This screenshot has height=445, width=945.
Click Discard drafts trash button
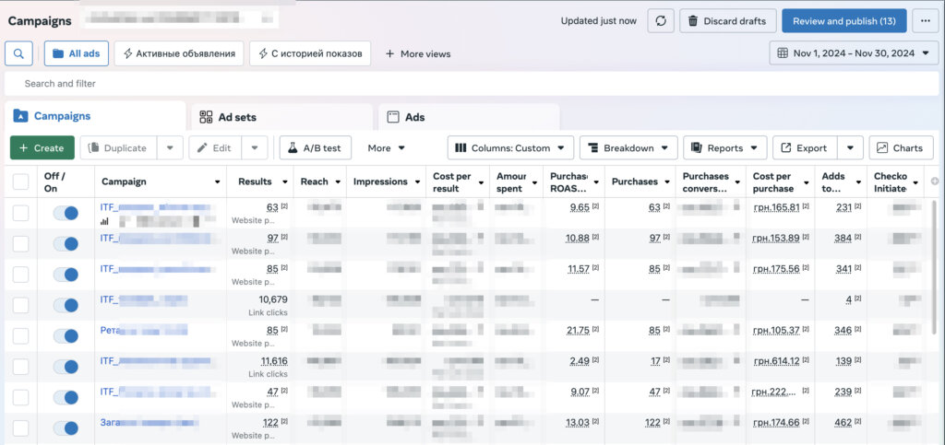727,21
